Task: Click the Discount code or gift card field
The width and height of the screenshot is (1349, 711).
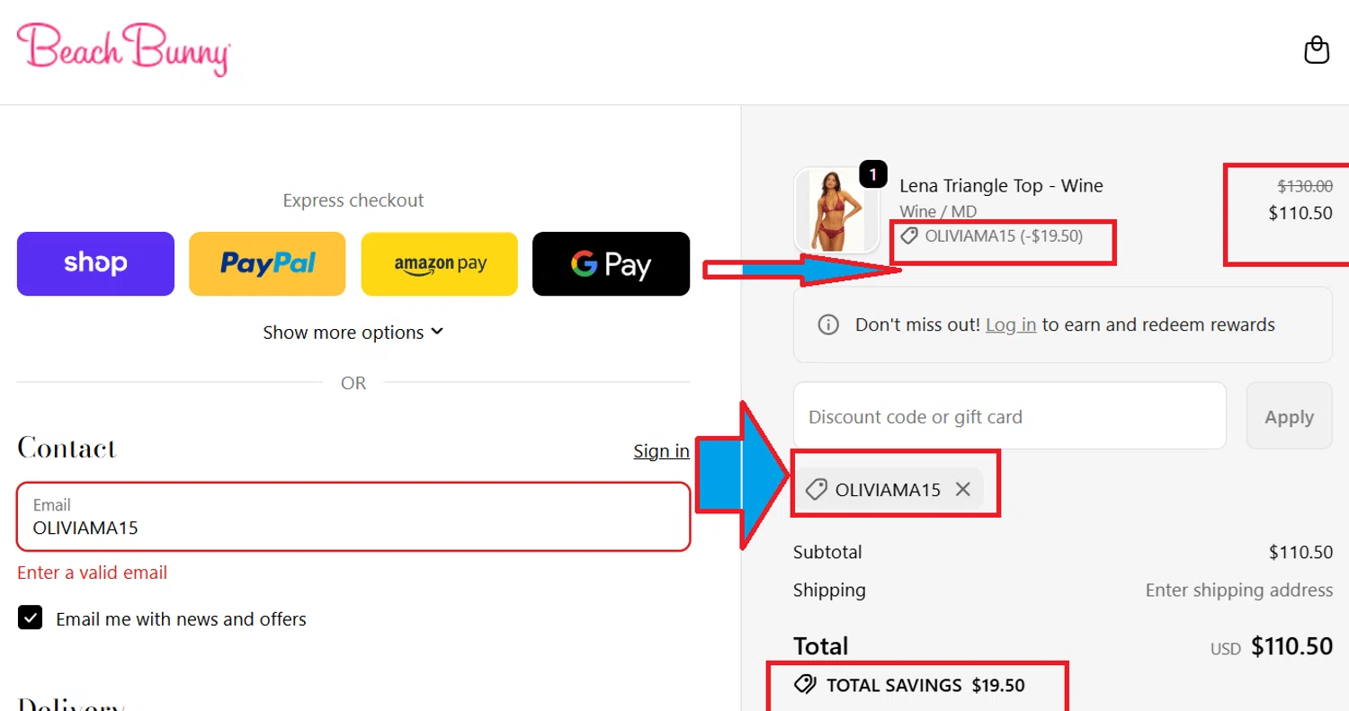Action: pos(1009,416)
